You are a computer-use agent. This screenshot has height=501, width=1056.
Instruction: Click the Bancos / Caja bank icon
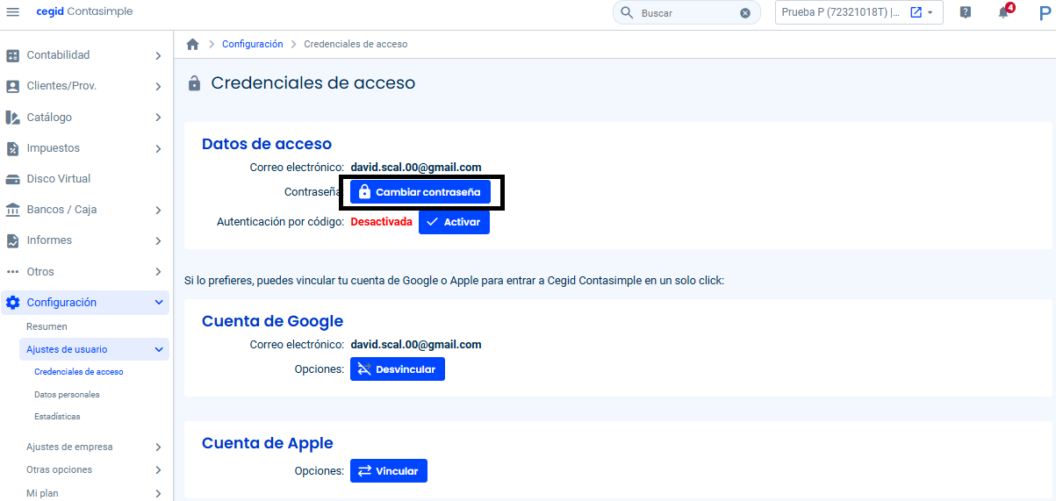click(x=12, y=210)
